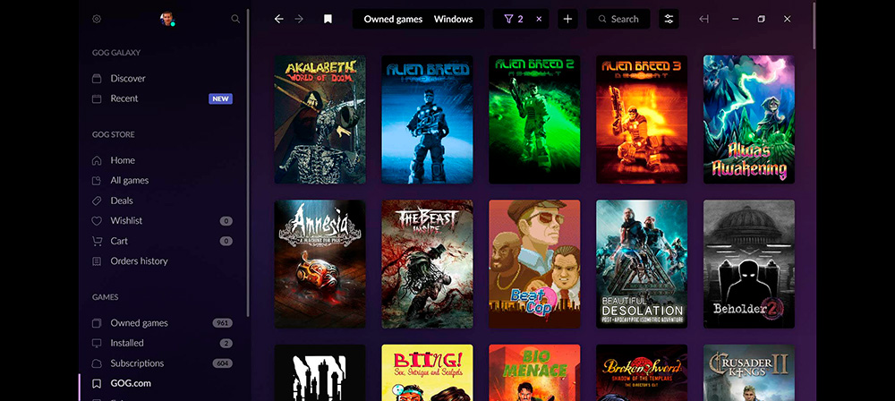Open the filter funnel showing 2 filters
Image resolution: width=895 pixels, height=401 pixels.
tap(514, 19)
